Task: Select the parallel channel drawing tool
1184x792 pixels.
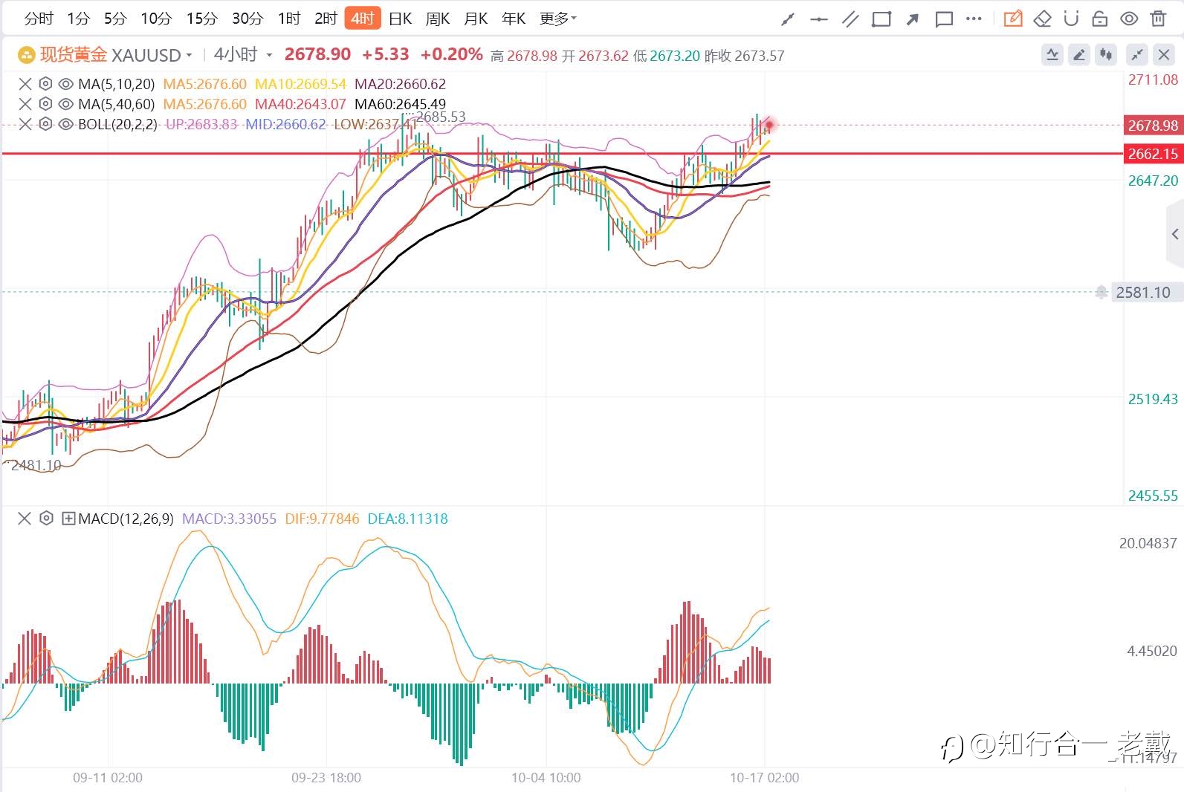Action: [x=850, y=19]
